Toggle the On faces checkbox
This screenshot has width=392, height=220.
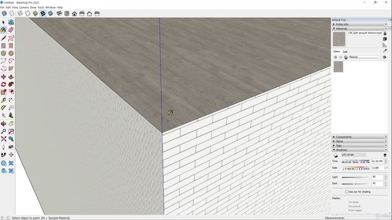click(347, 202)
